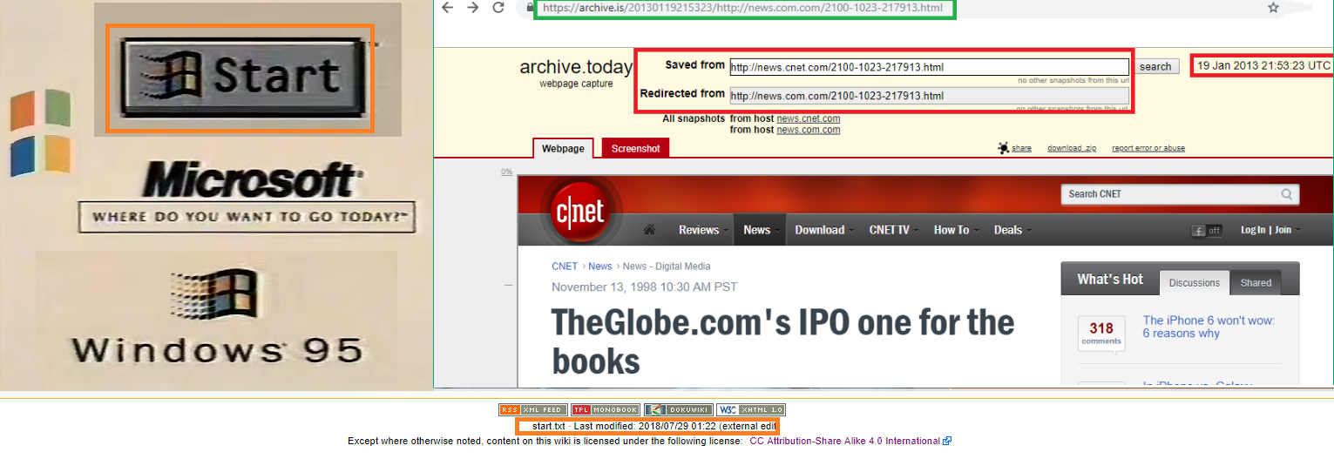1334x459 pixels.
Task: Click the TheGlobe.com's IPO headline
Action: click(782, 341)
